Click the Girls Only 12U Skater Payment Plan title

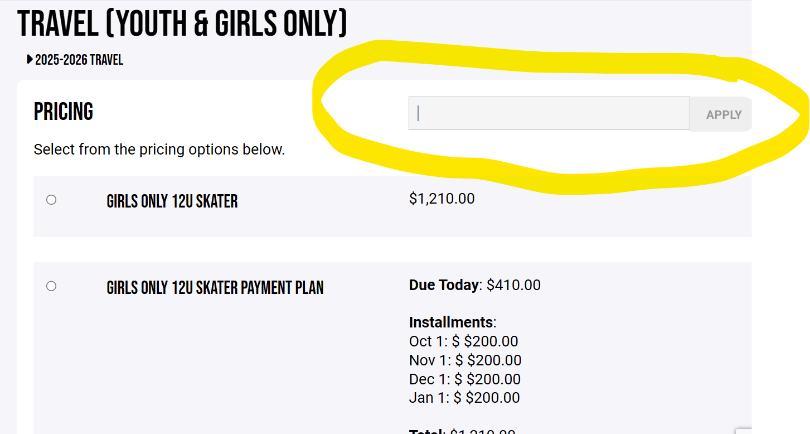(x=215, y=288)
